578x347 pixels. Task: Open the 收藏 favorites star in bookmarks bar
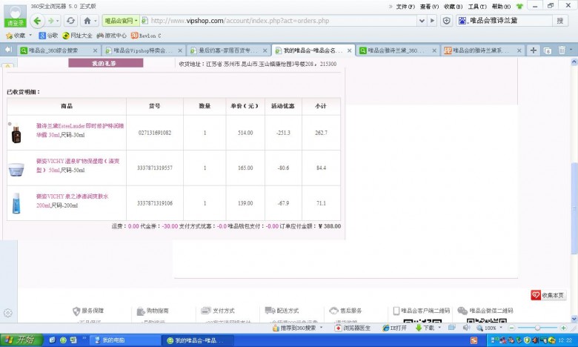[16, 36]
